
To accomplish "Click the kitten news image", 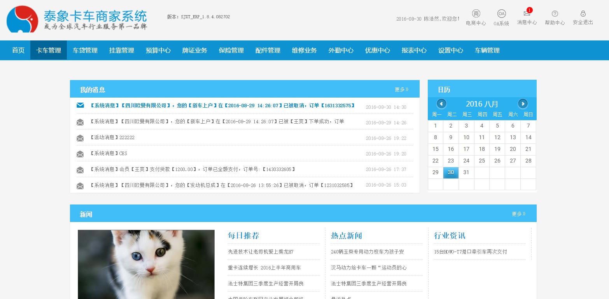I will tap(146, 264).
